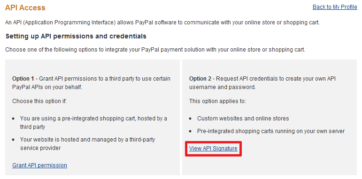Select the Custom websites and online stores item
This screenshot has height=179, width=362.
[243, 119]
